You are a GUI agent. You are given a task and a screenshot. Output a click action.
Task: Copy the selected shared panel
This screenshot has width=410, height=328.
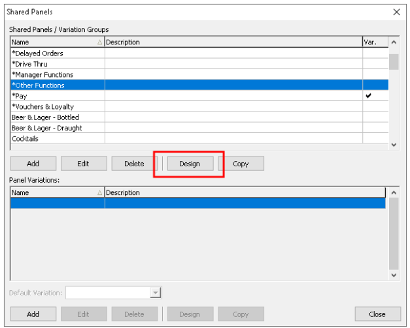(x=241, y=164)
